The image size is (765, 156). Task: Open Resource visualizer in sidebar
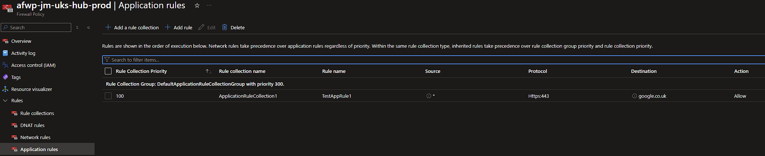pos(32,89)
